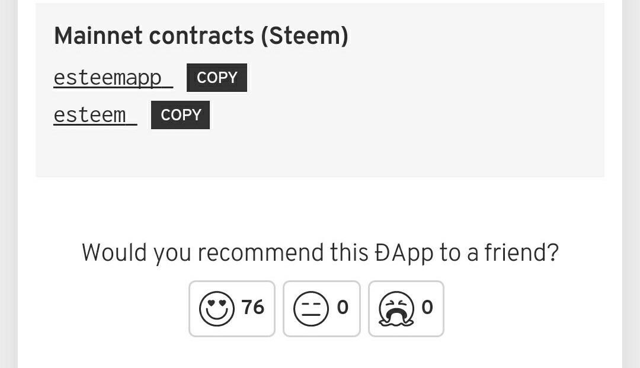The height and width of the screenshot is (368, 640).
Task: Click the vomiting face icon
Action: click(x=396, y=309)
